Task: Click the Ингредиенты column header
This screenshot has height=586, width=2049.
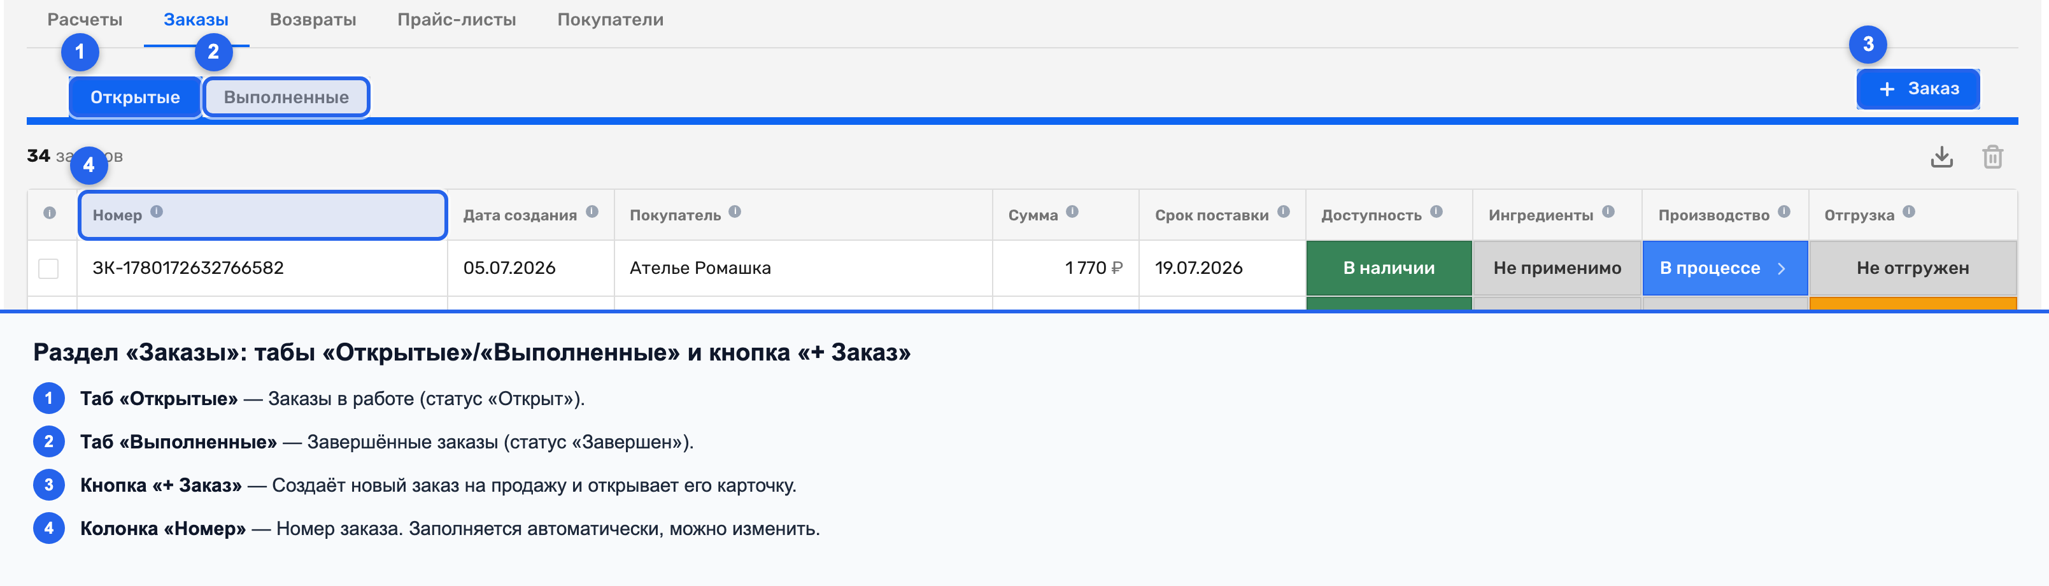Action: click(x=1557, y=215)
